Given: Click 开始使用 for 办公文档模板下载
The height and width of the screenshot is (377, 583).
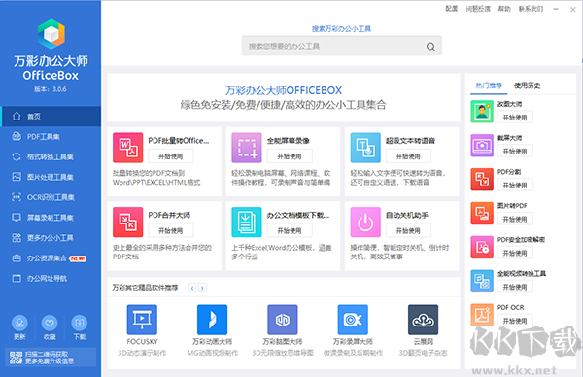Looking at the screenshot, I should pyautogui.click(x=290, y=231).
